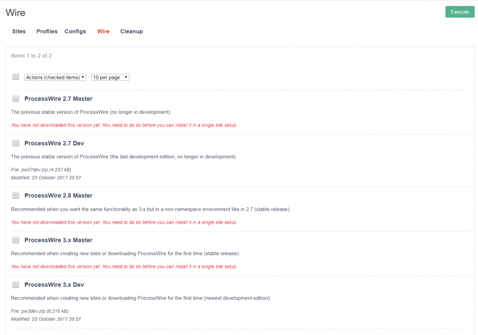Viewport: 478px width, 335px height.
Task: Click the Modified date under ProcessWire 2.7 Dev
Action: (x=46, y=178)
